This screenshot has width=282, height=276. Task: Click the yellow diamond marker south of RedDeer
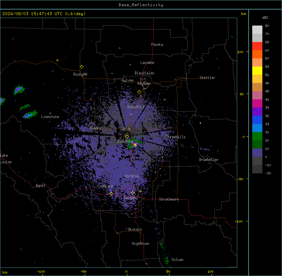139,92
